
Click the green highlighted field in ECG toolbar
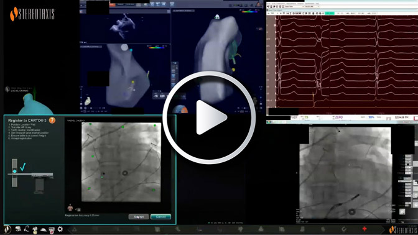[x=330, y=13]
